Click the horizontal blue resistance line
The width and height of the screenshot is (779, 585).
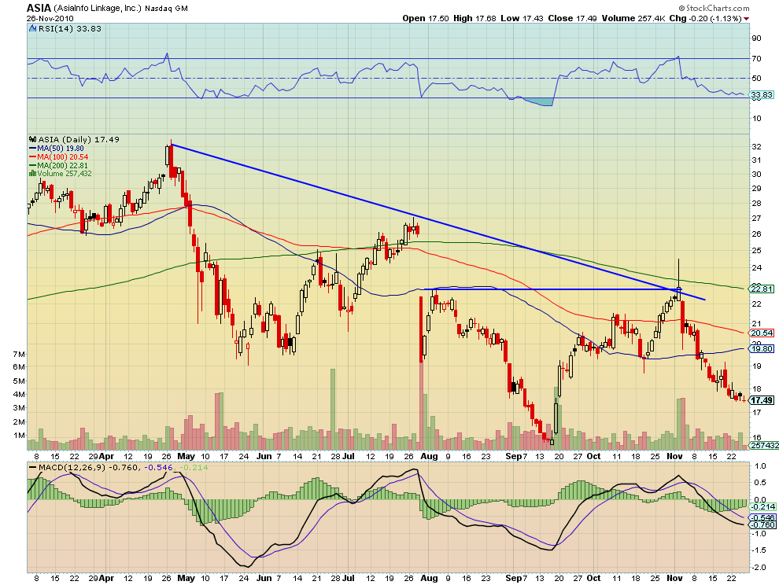click(552, 289)
